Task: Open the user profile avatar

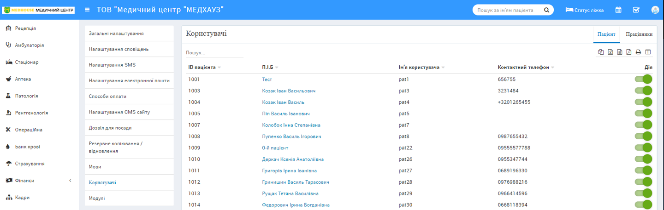Action: [x=655, y=10]
